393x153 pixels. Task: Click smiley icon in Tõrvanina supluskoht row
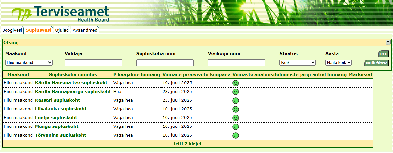(x=236, y=135)
